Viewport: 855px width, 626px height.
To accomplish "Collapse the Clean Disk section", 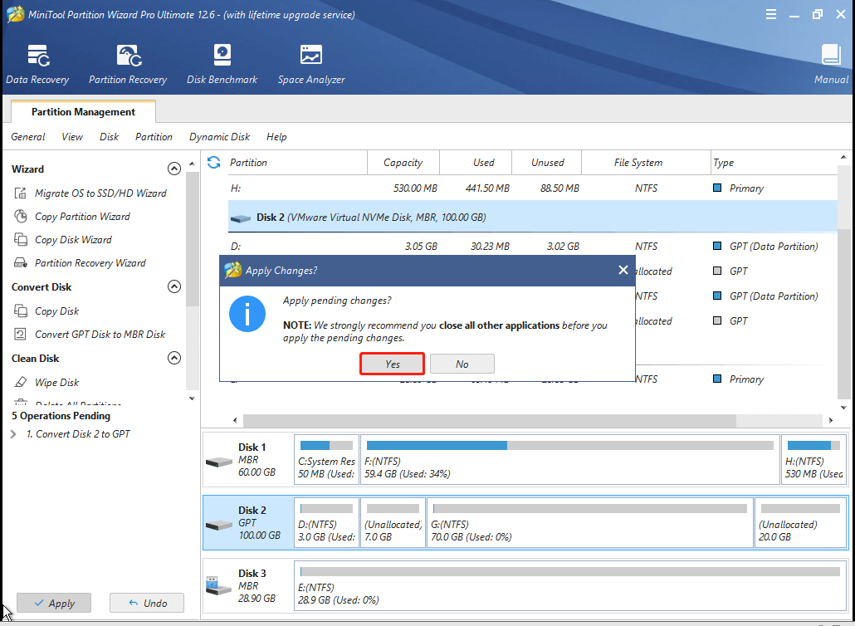I will pos(174,359).
